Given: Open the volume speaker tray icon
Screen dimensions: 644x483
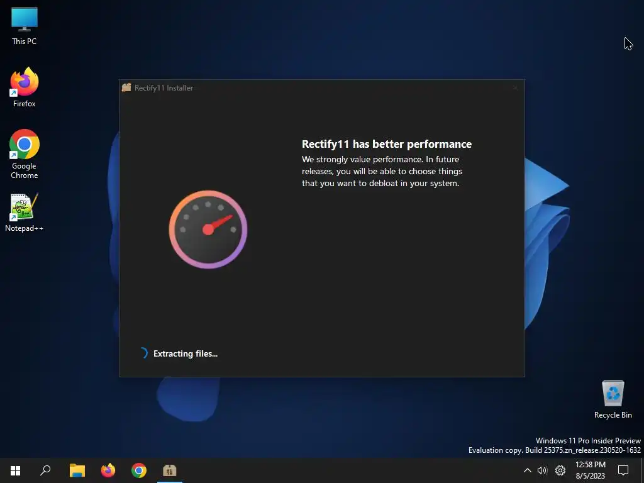Looking at the screenshot, I should [x=542, y=470].
